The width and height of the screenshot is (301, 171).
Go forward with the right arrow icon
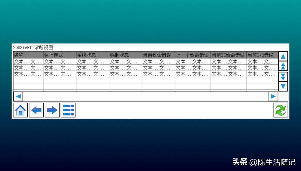52,110
